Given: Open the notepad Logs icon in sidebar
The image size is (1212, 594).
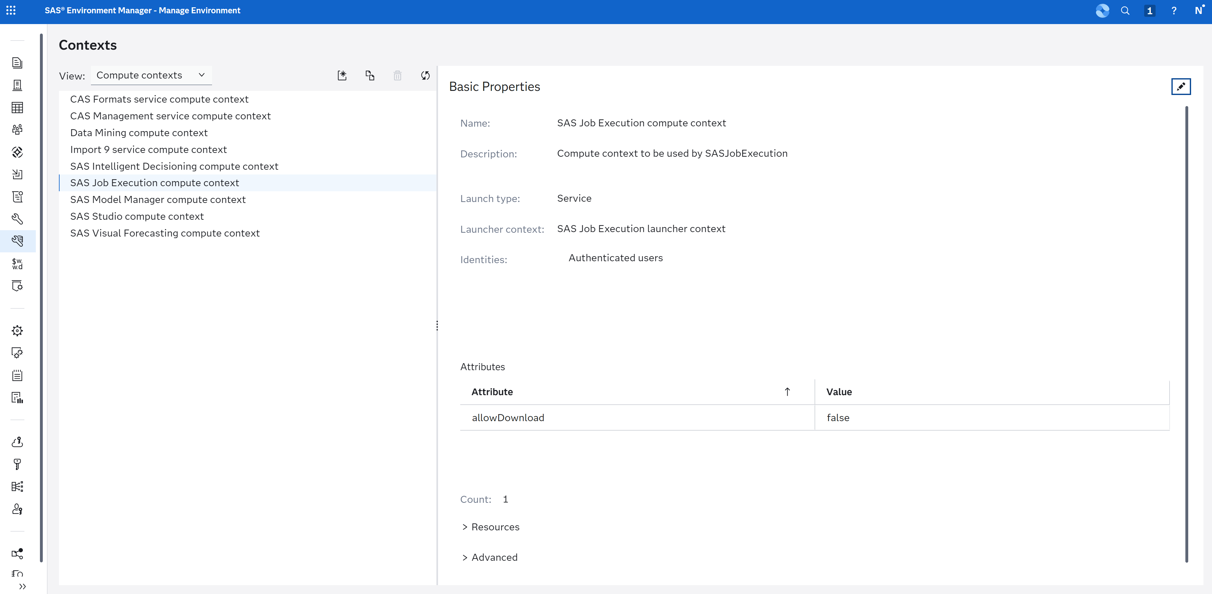Looking at the screenshot, I should pos(17,376).
